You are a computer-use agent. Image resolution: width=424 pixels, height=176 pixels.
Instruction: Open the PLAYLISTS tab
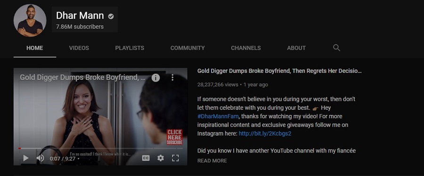click(130, 48)
